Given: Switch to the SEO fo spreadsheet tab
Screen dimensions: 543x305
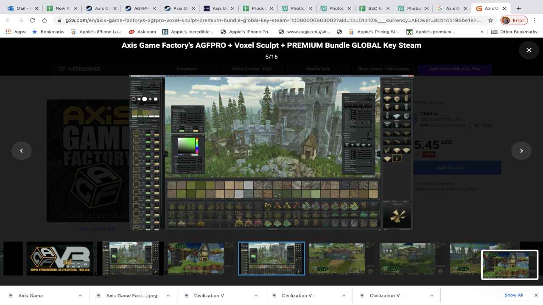Looking at the screenshot, I should (x=375, y=8).
